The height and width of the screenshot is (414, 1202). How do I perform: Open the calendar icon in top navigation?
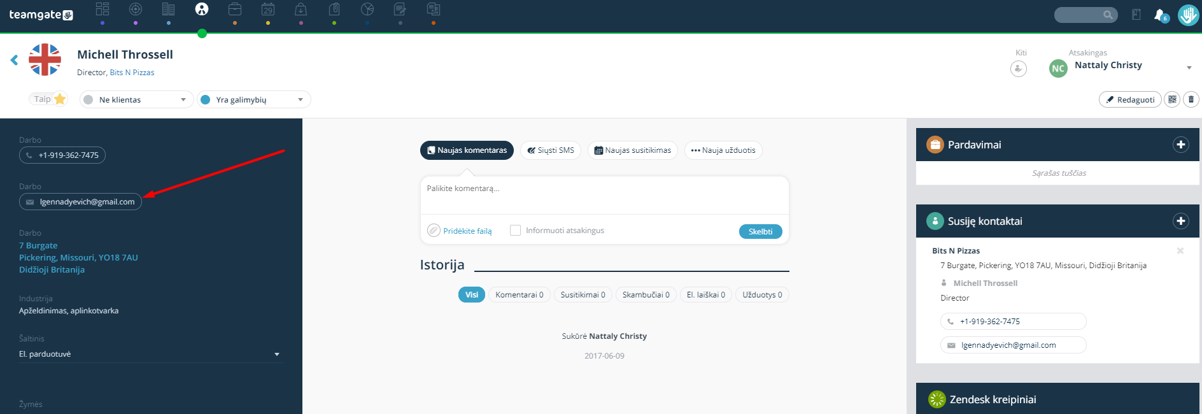coord(268,9)
